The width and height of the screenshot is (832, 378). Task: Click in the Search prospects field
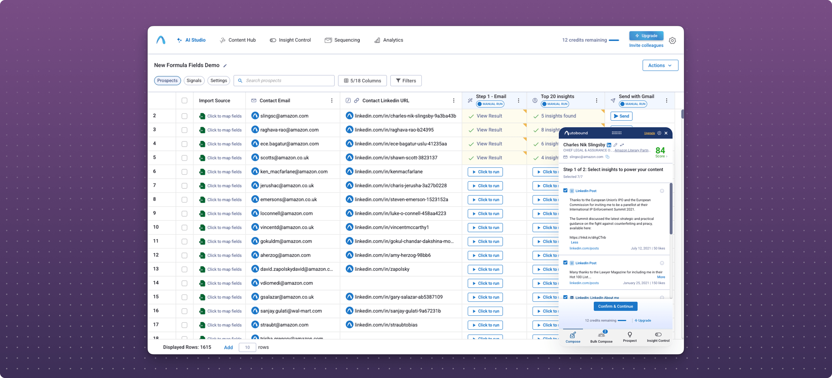284,81
